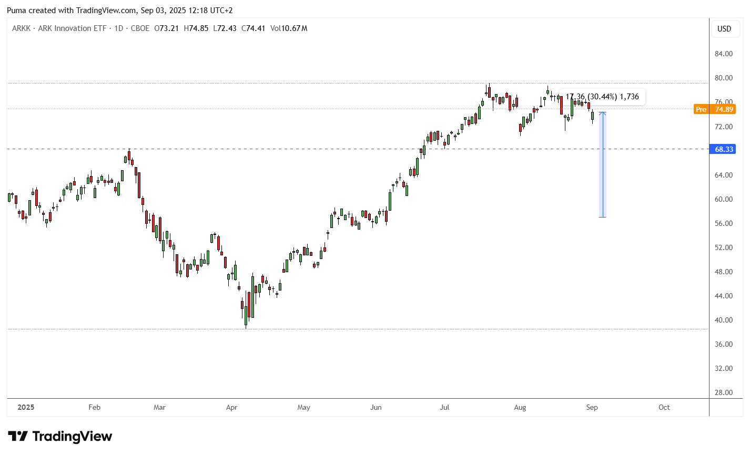Click the open value O73.21

166,28
